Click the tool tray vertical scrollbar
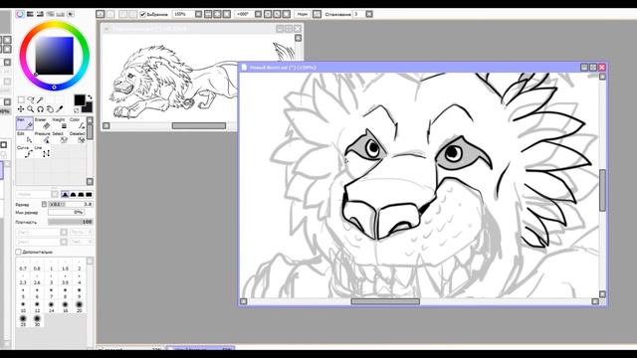Image resolution: width=637 pixels, height=358 pixels. point(90,132)
